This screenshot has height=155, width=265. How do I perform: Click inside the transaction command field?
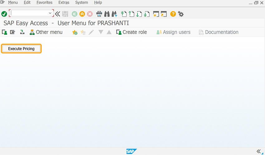point(30,13)
